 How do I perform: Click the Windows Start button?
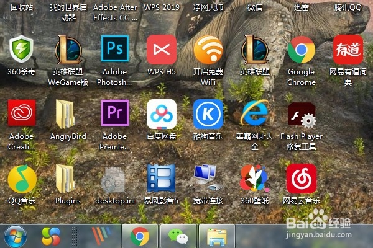[x=15, y=237]
